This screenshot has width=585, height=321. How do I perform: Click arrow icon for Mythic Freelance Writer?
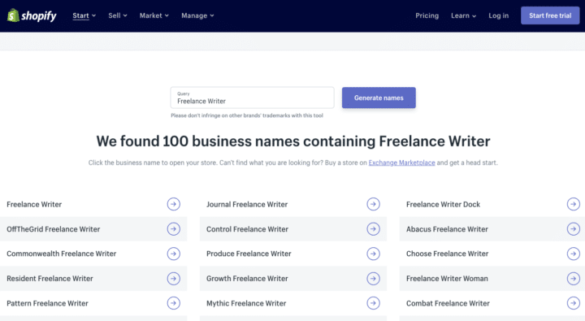click(373, 303)
